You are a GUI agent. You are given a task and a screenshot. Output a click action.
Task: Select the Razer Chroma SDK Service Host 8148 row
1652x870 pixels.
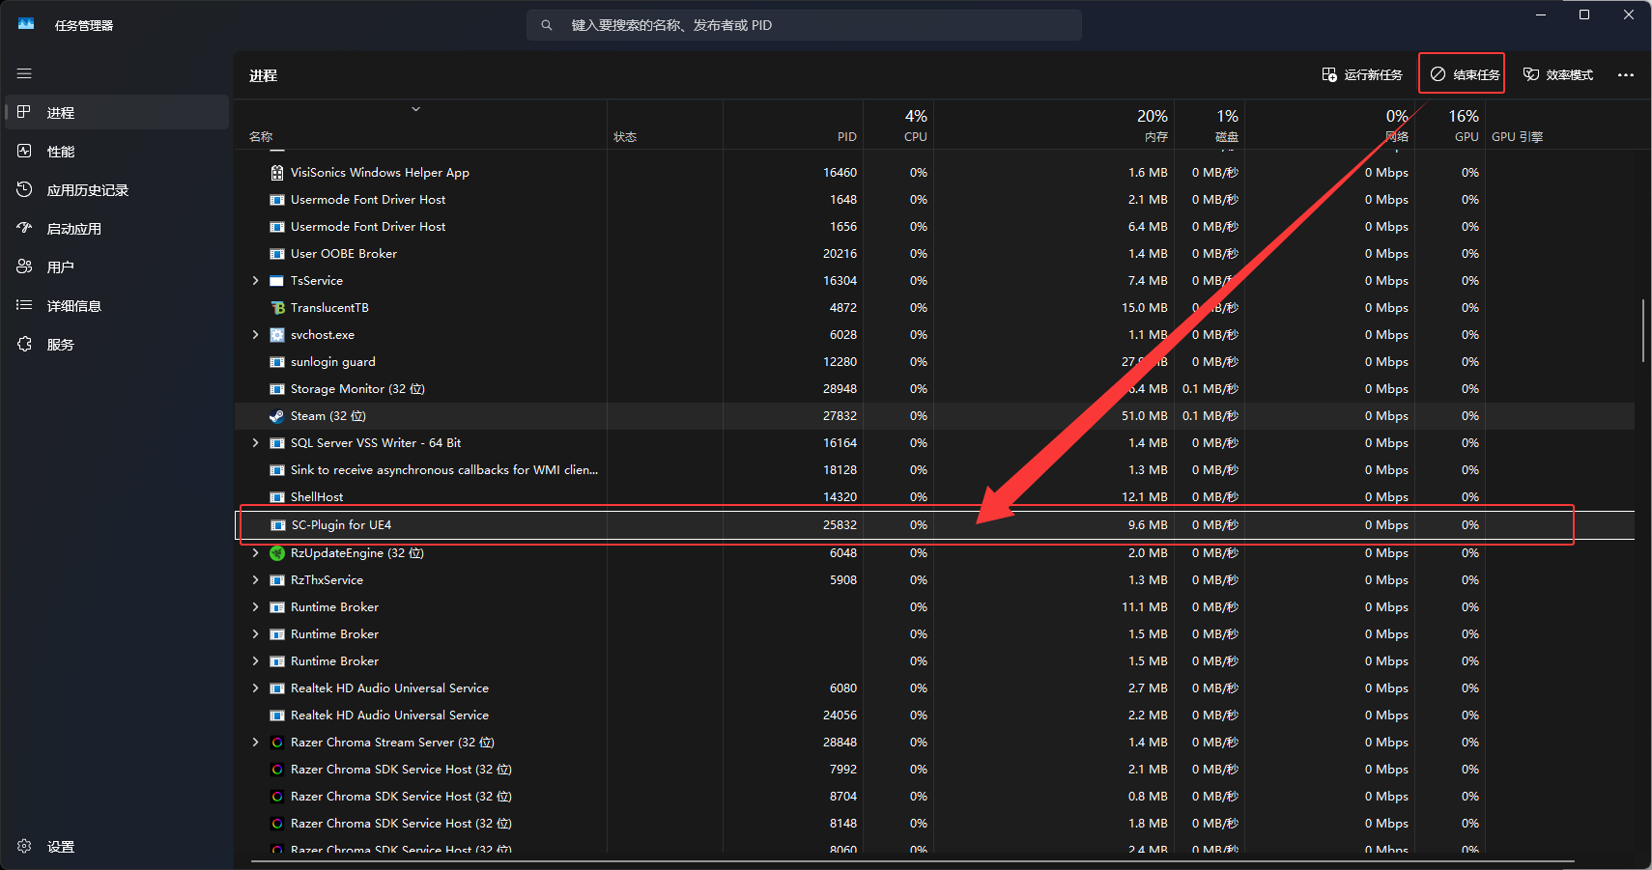tap(934, 824)
